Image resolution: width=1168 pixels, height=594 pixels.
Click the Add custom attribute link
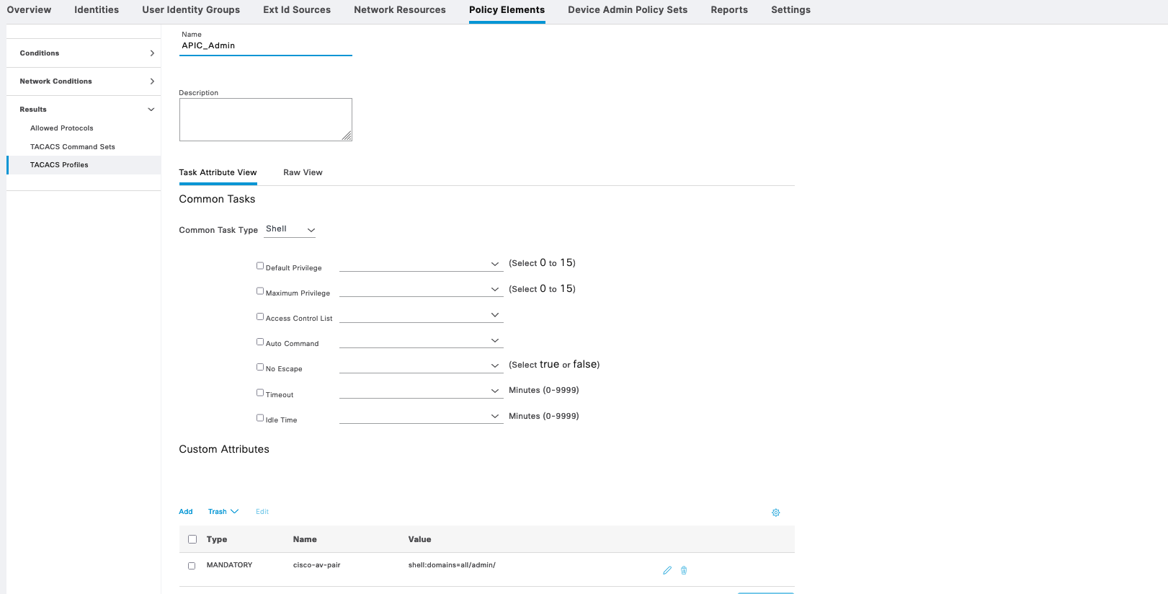point(186,512)
